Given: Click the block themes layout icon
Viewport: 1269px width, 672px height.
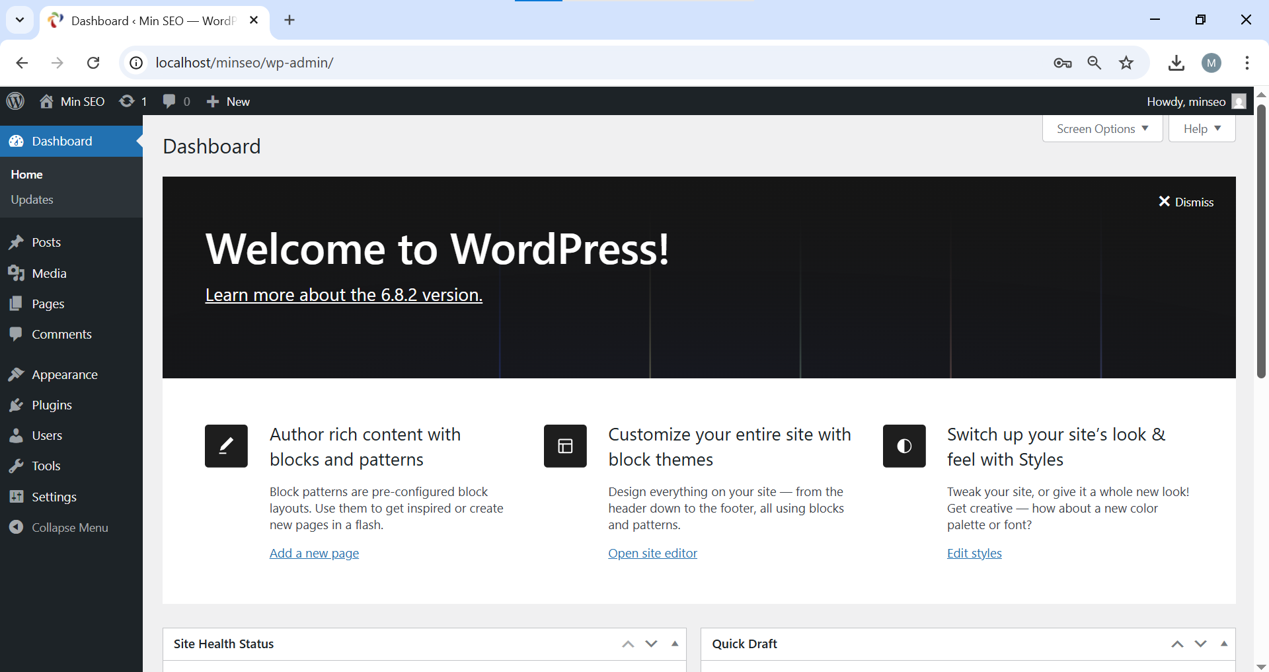Looking at the screenshot, I should 565,446.
